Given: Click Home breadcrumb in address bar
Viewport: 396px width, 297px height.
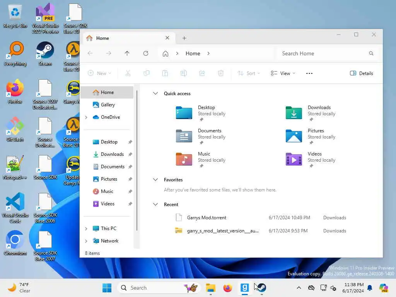Looking at the screenshot, I should [x=193, y=53].
